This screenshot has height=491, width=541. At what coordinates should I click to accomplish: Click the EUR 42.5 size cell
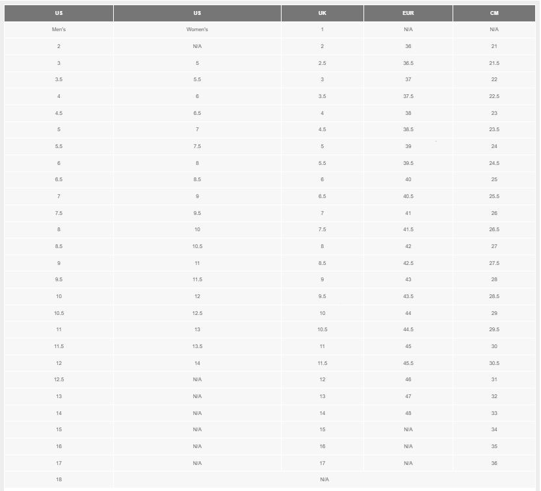tap(408, 263)
